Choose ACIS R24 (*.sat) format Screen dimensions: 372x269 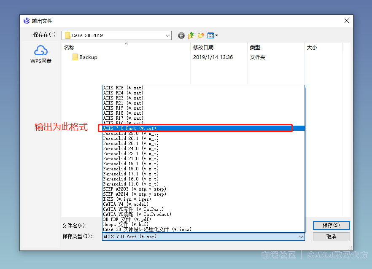[203, 93]
